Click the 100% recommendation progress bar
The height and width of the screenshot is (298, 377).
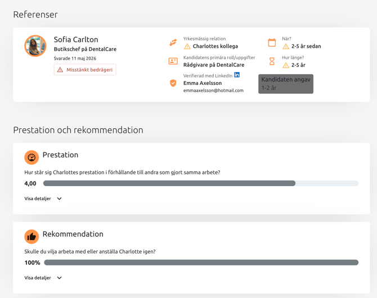coord(201,263)
